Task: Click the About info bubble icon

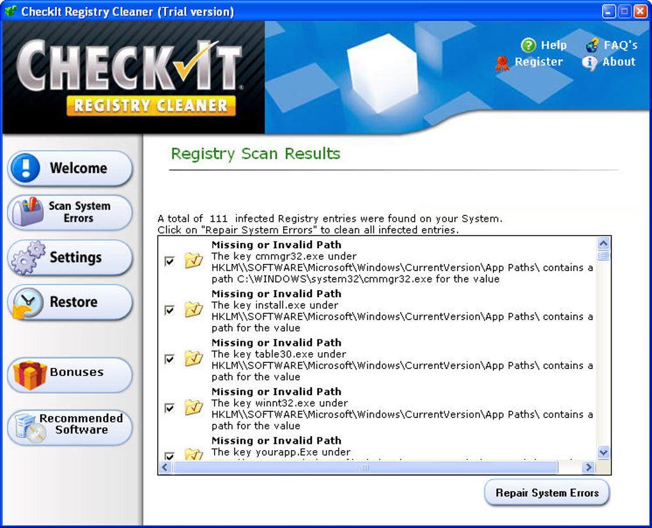Action: coord(589,63)
